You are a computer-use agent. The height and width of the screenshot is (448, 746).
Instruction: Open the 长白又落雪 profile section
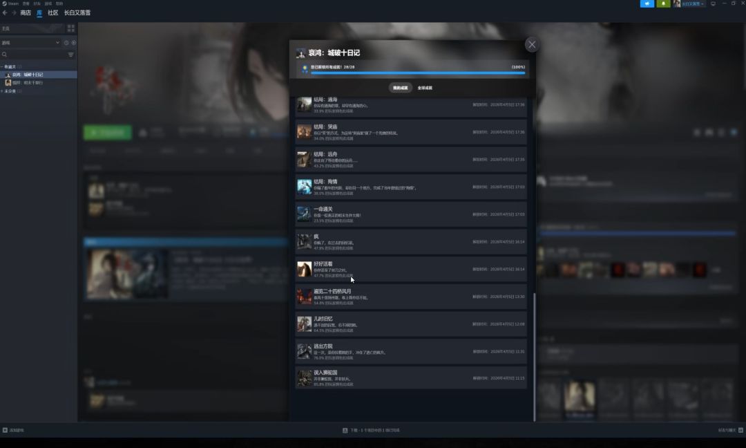77,13
